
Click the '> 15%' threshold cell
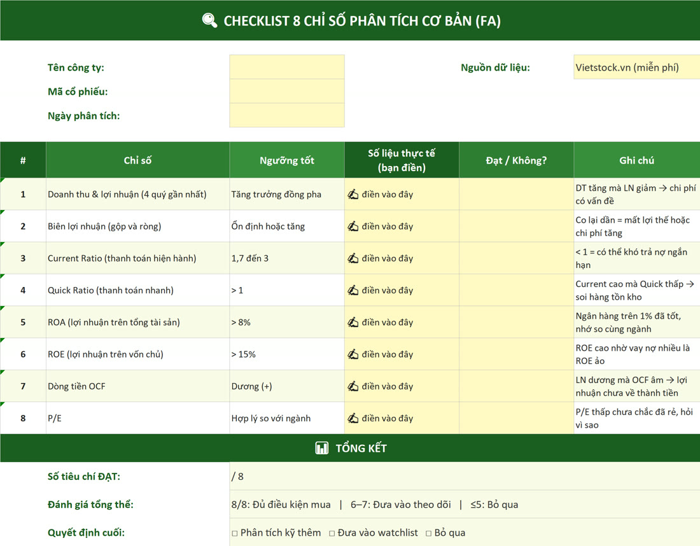coord(287,354)
